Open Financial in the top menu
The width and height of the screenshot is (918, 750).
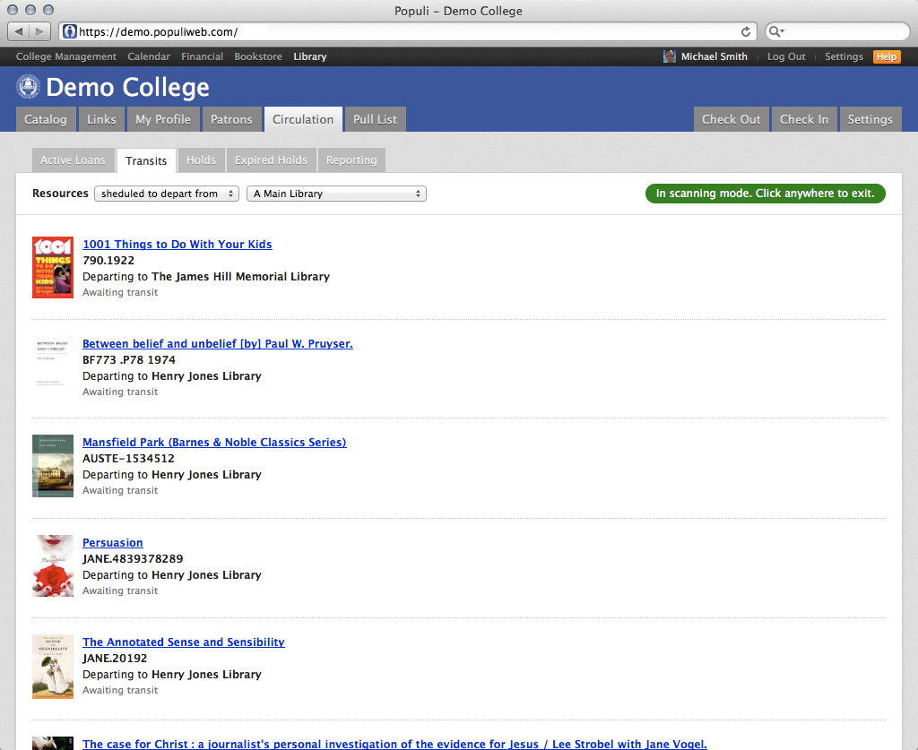pos(202,56)
